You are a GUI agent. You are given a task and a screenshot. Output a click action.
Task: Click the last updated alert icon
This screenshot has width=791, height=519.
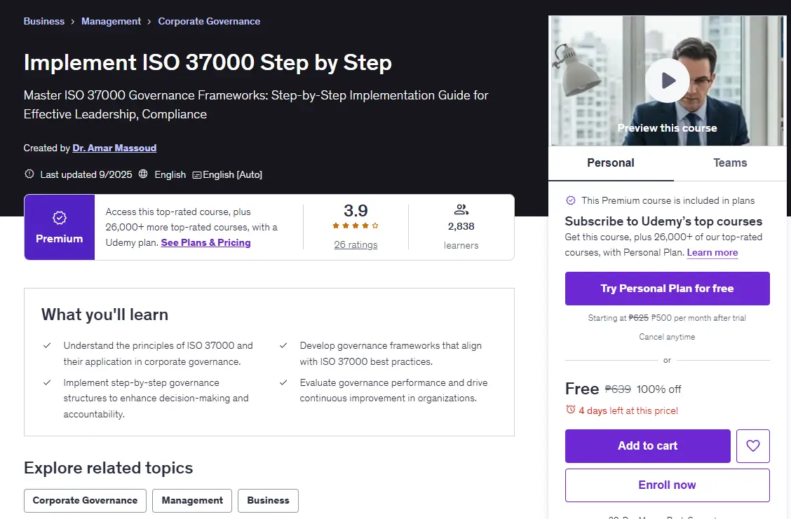29,174
